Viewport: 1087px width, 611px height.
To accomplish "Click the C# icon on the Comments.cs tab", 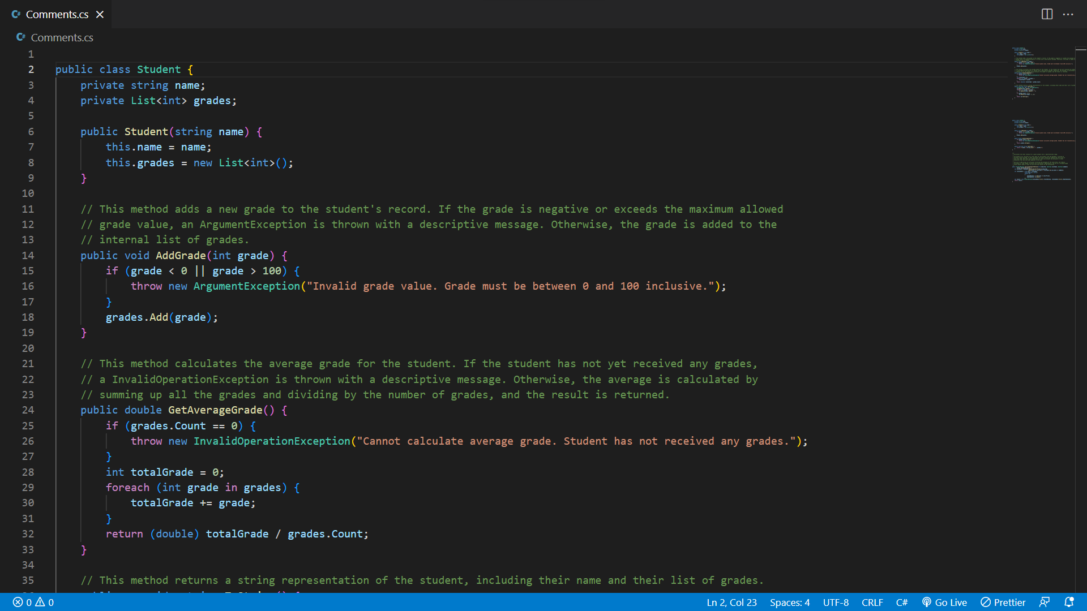I will [15, 14].
